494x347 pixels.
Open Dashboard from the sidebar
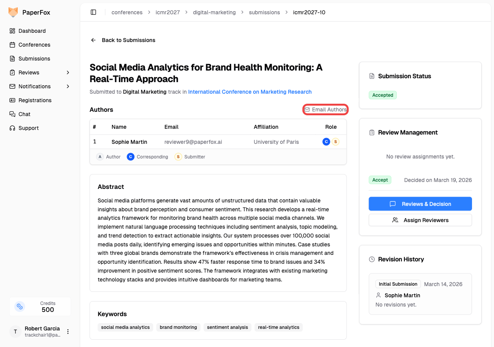click(32, 31)
